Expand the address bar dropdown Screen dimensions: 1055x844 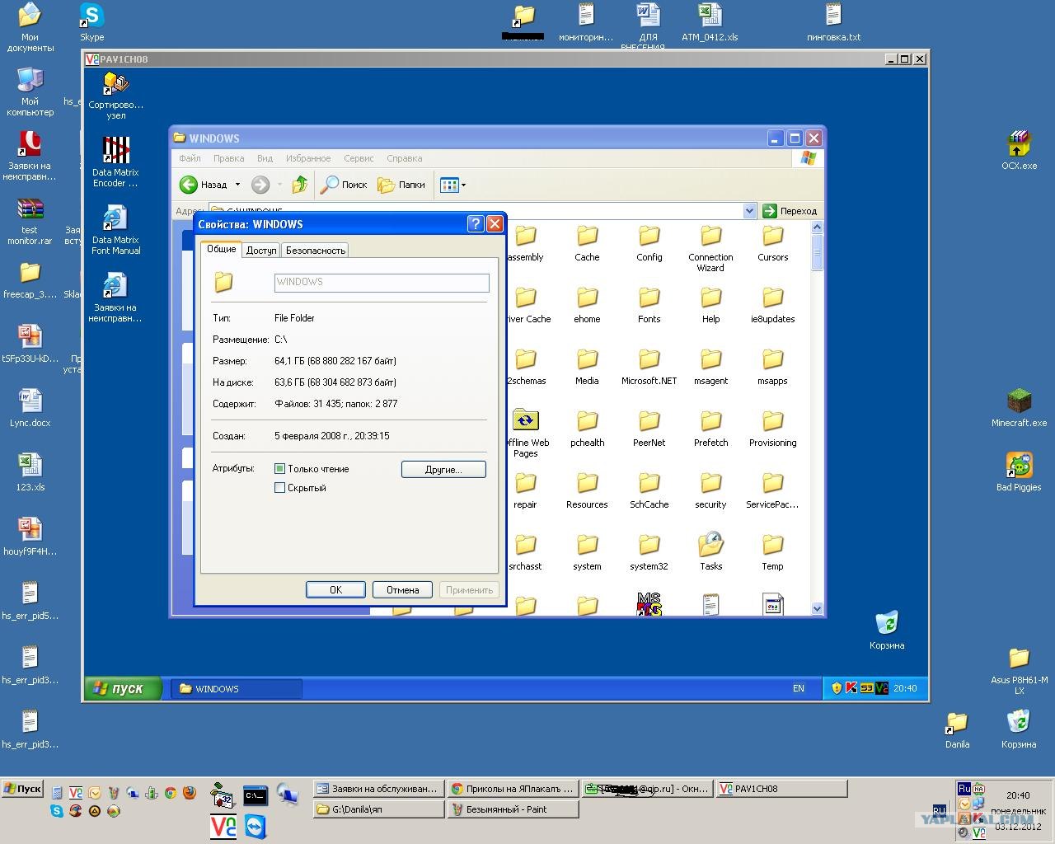[x=748, y=211]
